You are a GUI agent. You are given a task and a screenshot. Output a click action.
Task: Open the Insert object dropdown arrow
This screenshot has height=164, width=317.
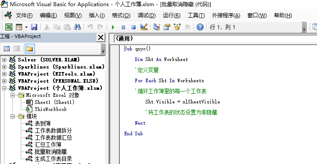(26, 27)
